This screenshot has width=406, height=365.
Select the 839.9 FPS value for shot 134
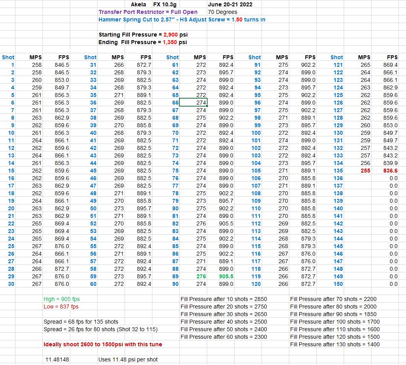tap(391, 163)
